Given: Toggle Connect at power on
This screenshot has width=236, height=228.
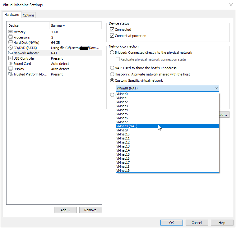Looking at the screenshot, I should 112,36.
